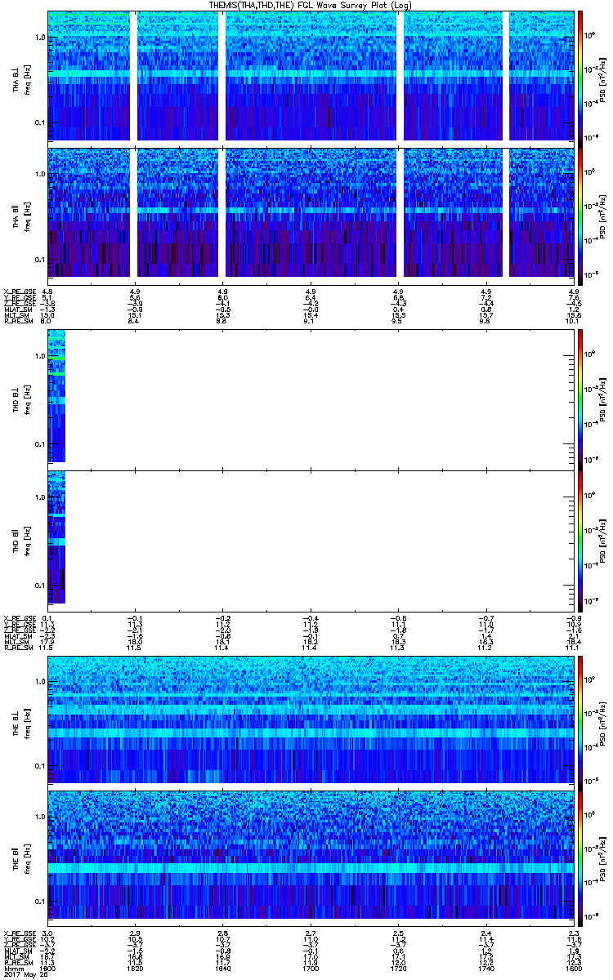Click the hhmm label at the bottom left
The width and height of the screenshot is (613, 980).
tap(12, 969)
